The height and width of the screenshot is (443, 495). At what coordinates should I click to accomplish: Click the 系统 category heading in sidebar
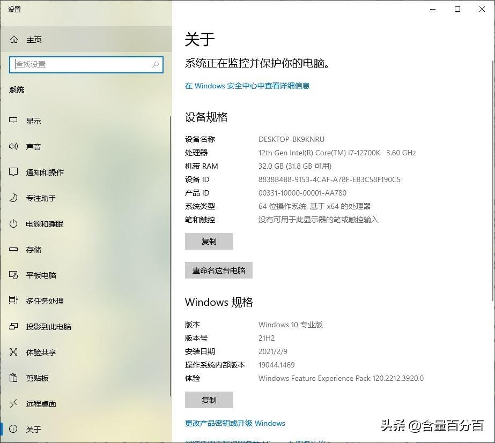(17, 90)
